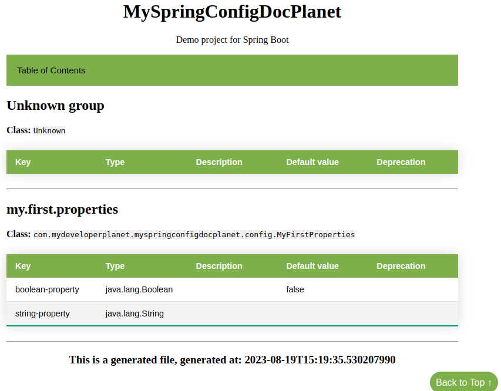Click the Type header in the Unknown group table
The image size is (501, 391).
pyautogui.click(x=115, y=162)
